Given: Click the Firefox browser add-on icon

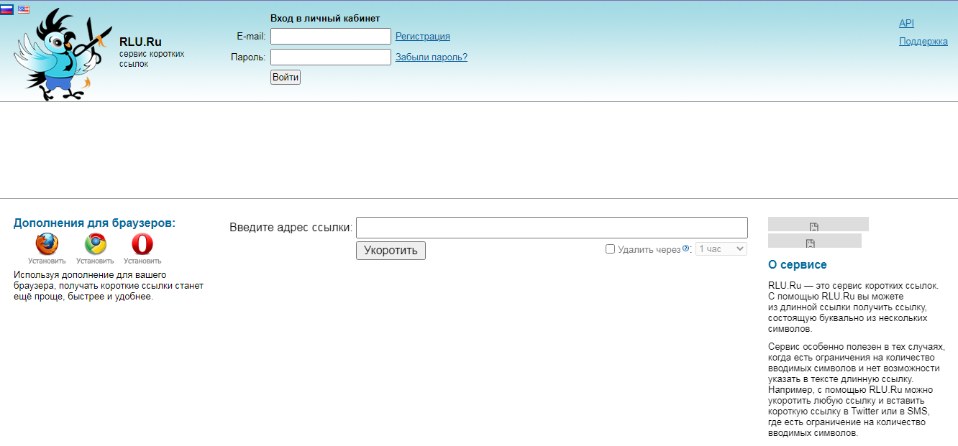Looking at the screenshot, I should (47, 245).
